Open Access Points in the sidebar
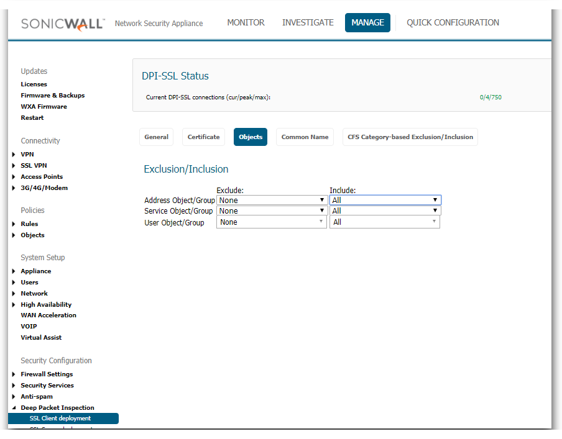 pyautogui.click(x=42, y=176)
